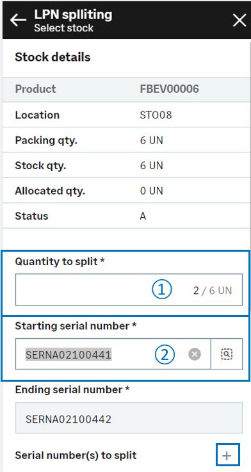Select the Allocated qty. 0 UN row
The image size is (251, 472).
[x=126, y=191]
